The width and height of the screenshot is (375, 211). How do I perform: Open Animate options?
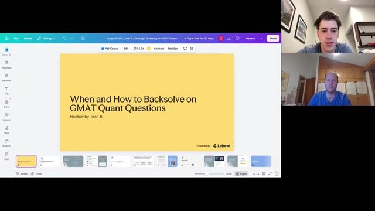(x=159, y=49)
